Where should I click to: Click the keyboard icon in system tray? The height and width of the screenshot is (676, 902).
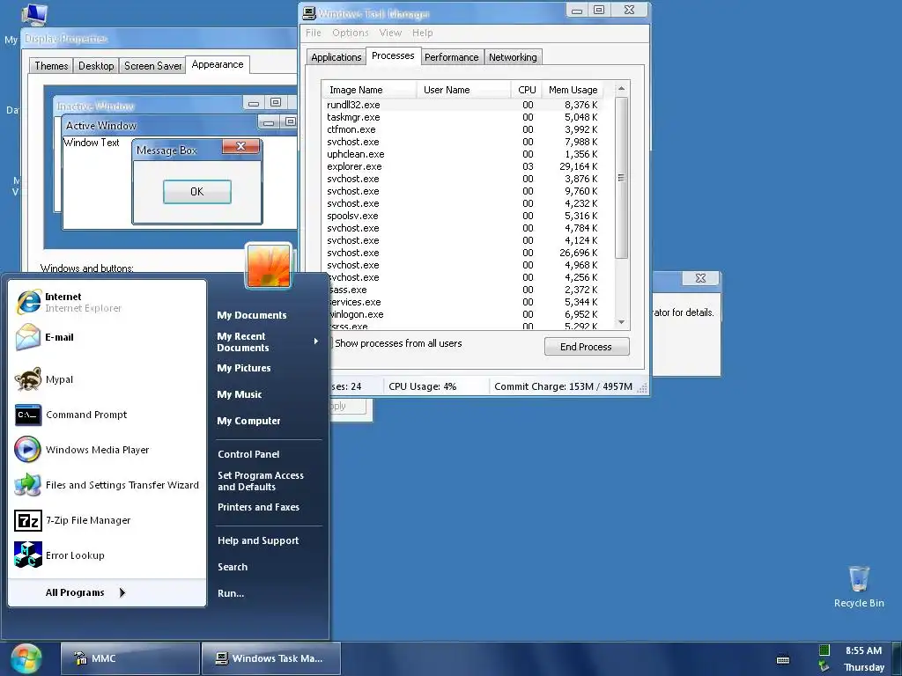click(x=783, y=660)
